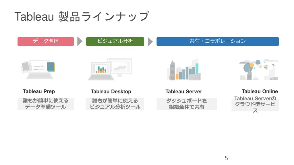Click the ビジュアル分析ツール description box

click(x=115, y=104)
